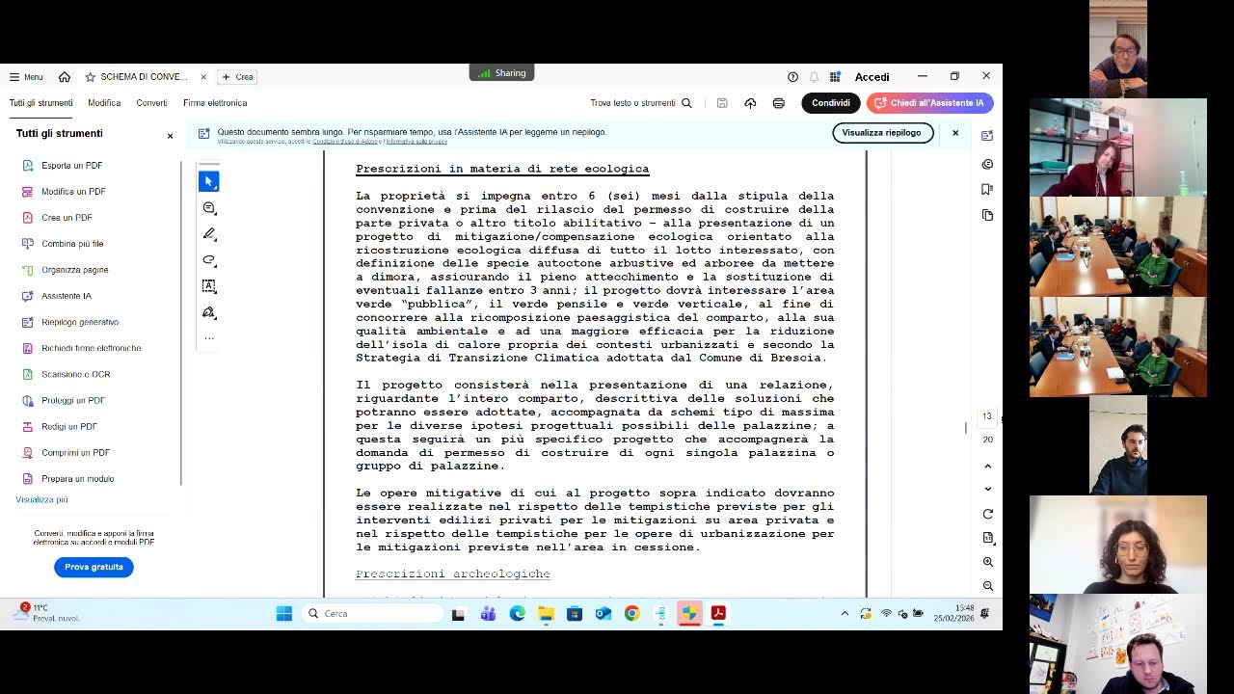Image resolution: width=1234 pixels, height=694 pixels.
Task: Expand more quick tools ellipsis
Action: point(208,338)
